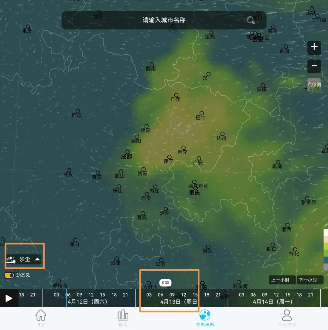
Task: Click the 成都 city marker
Action: pos(128,152)
